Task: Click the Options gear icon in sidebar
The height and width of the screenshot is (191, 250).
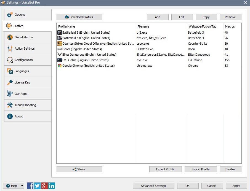Action: 10,15
